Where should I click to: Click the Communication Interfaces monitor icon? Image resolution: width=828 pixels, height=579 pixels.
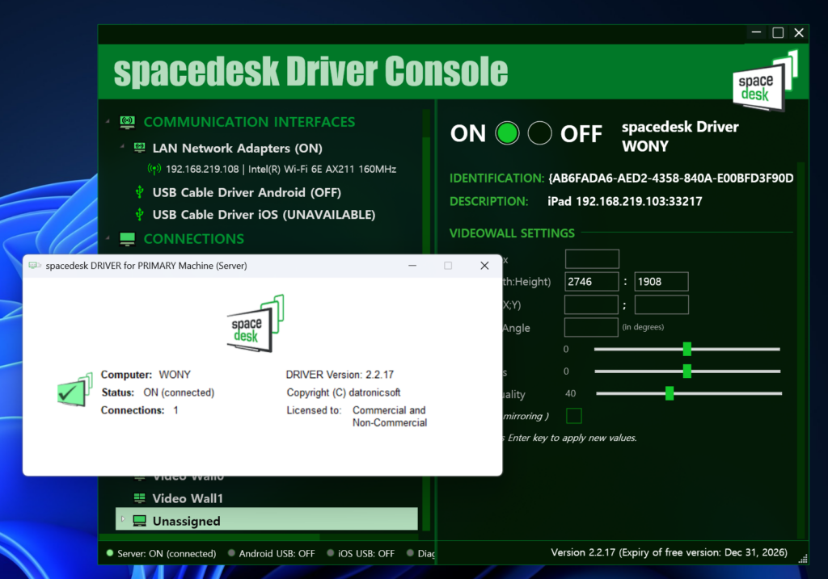click(x=127, y=123)
